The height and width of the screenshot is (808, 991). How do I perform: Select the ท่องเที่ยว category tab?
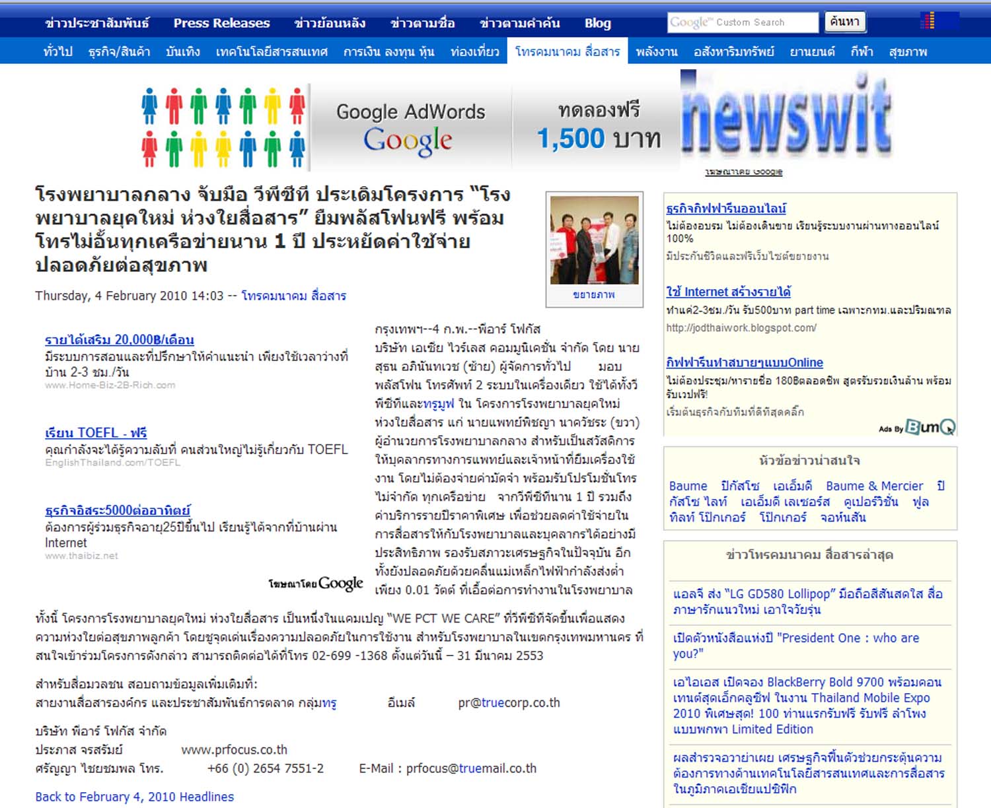(474, 51)
